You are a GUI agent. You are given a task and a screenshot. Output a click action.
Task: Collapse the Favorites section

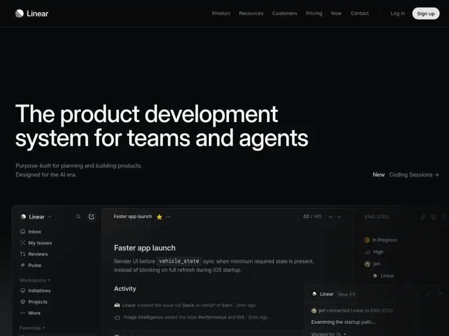pyautogui.click(x=32, y=328)
